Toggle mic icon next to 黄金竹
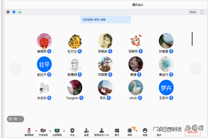Image resolution: width=208 pixels, height=138 pixels. coord(171,75)
